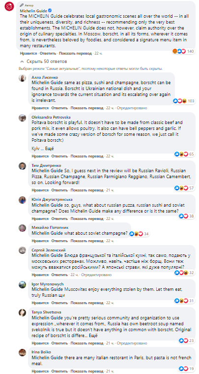199x374 pixels.
Task: Open edit history 'Отредактировано' on Сергей Зеленский's comment
Action: (96, 275)
